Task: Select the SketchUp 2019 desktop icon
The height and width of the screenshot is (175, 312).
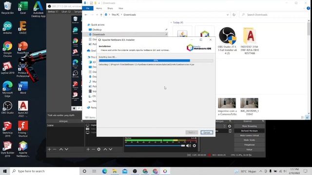Action: pos(7,129)
